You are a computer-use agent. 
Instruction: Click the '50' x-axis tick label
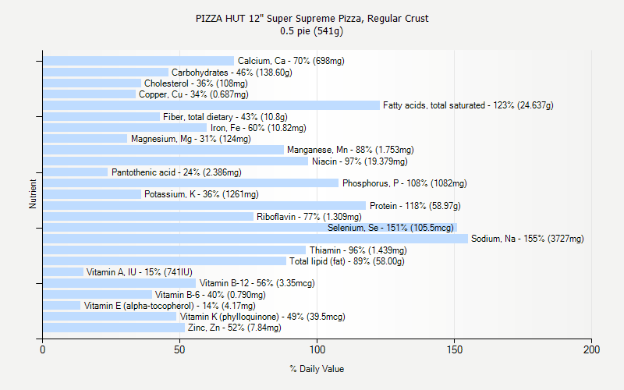coord(179,349)
